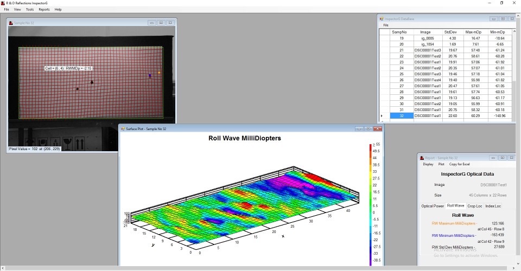521x271 pixels.
Task: Click the orange maximum marker on the grid
Action: point(159,72)
